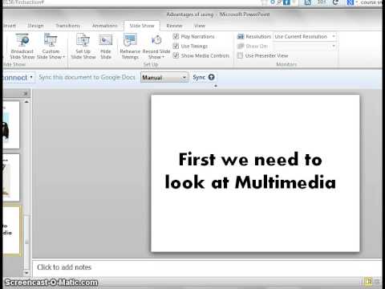Open Set Up Slide Show dialog

[83, 46]
